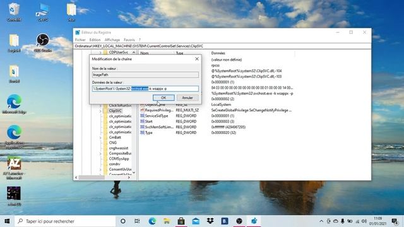The width and height of the screenshot is (404, 227).
Task: Select the ClipSVC key in tree
Action: pyautogui.click(x=115, y=111)
